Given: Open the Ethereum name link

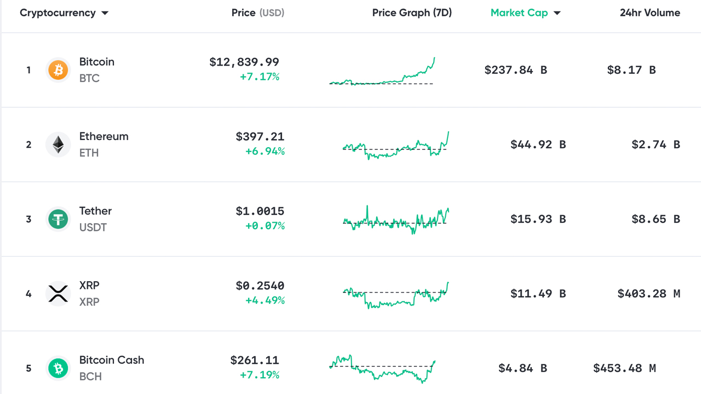Looking at the screenshot, I should pos(104,136).
